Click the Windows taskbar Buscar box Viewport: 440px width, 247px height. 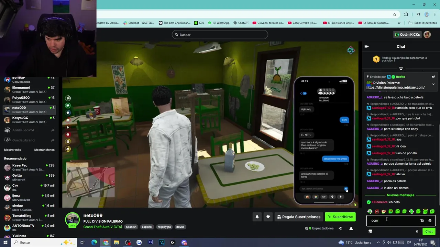[x=43, y=243]
